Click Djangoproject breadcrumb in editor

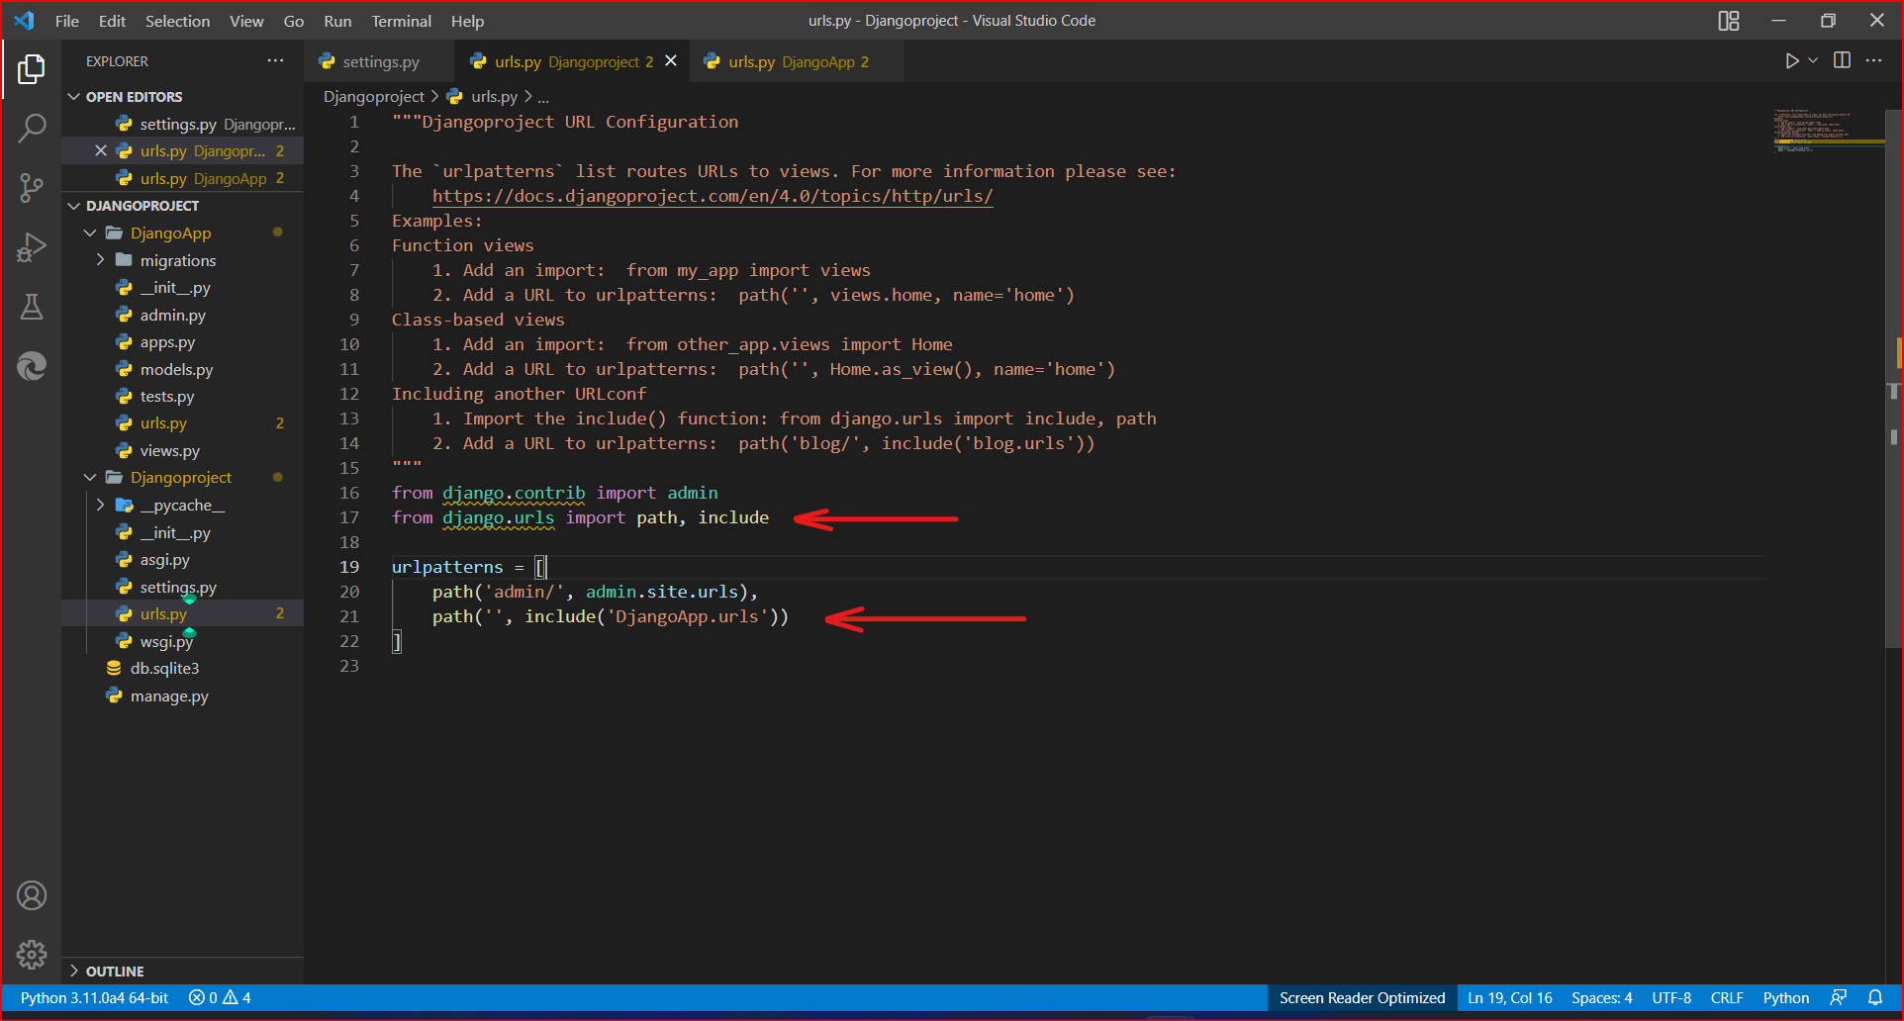pos(373,96)
